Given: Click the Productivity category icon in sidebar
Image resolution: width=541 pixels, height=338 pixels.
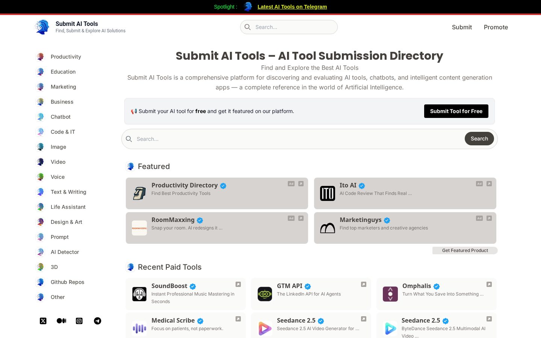Looking at the screenshot, I should [x=40, y=57].
